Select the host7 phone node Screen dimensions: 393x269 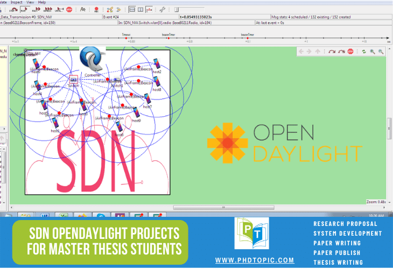[148, 98]
